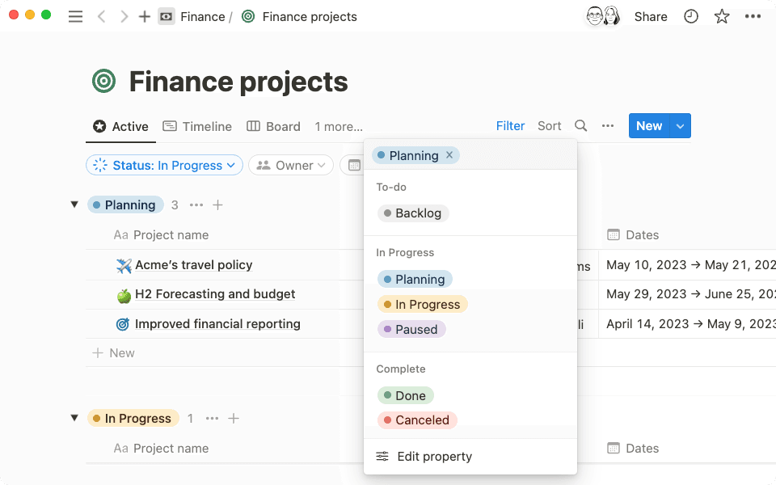The width and height of the screenshot is (776, 485).
Task: View page updates via the clock icon
Action: point(690,16)
